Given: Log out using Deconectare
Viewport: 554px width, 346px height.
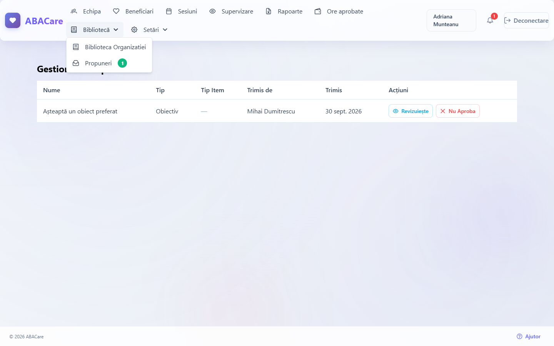Looking at the screenshot, I should click(x=526, y=20).
